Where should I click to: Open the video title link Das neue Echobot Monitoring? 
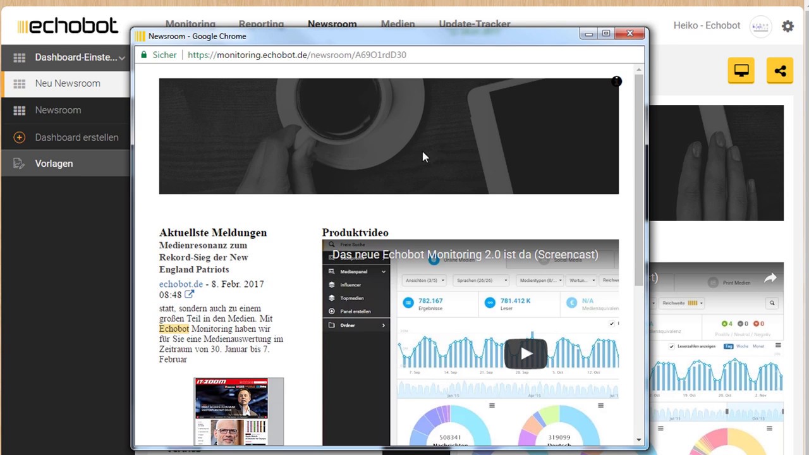point(465,255)
